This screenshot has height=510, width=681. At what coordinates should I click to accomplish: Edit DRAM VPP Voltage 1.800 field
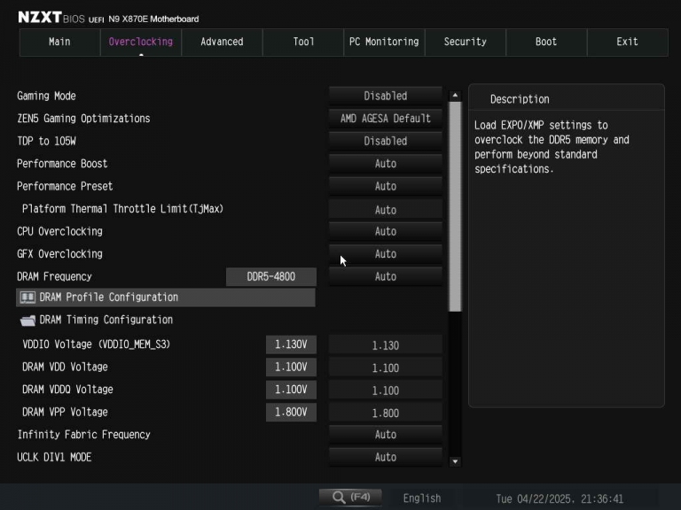click(x=385, y=413)
